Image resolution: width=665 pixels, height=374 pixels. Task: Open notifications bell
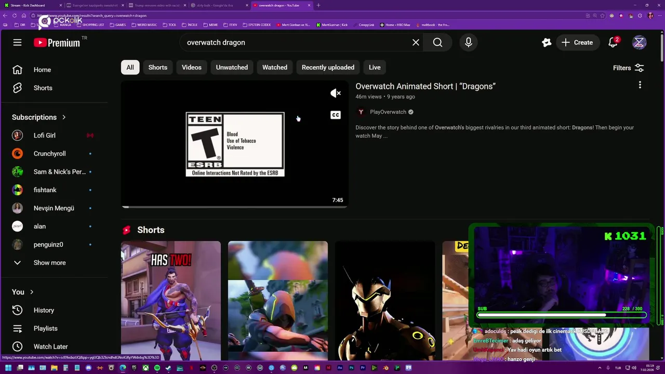coord(613,43)
